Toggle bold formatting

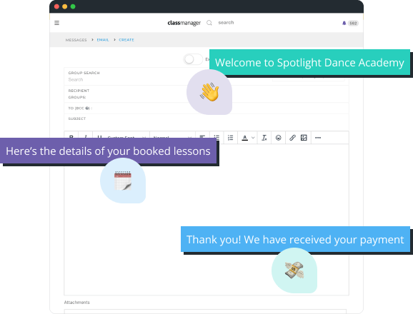coord(71,137)
